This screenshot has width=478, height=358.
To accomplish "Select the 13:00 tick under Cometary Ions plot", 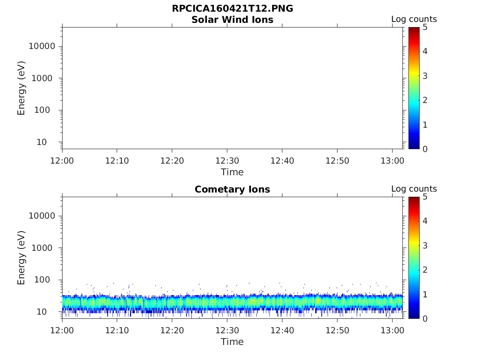I will pyautogui.click(x=392, y=330).
